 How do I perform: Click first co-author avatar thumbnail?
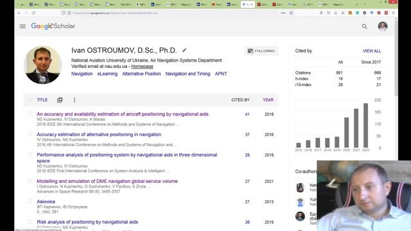coord(300,187)
